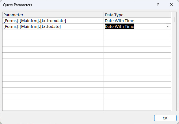The height and width of the screenshot is (124, 179).
Task: Click the first empty Data Type cell
Action: point(137,32)
